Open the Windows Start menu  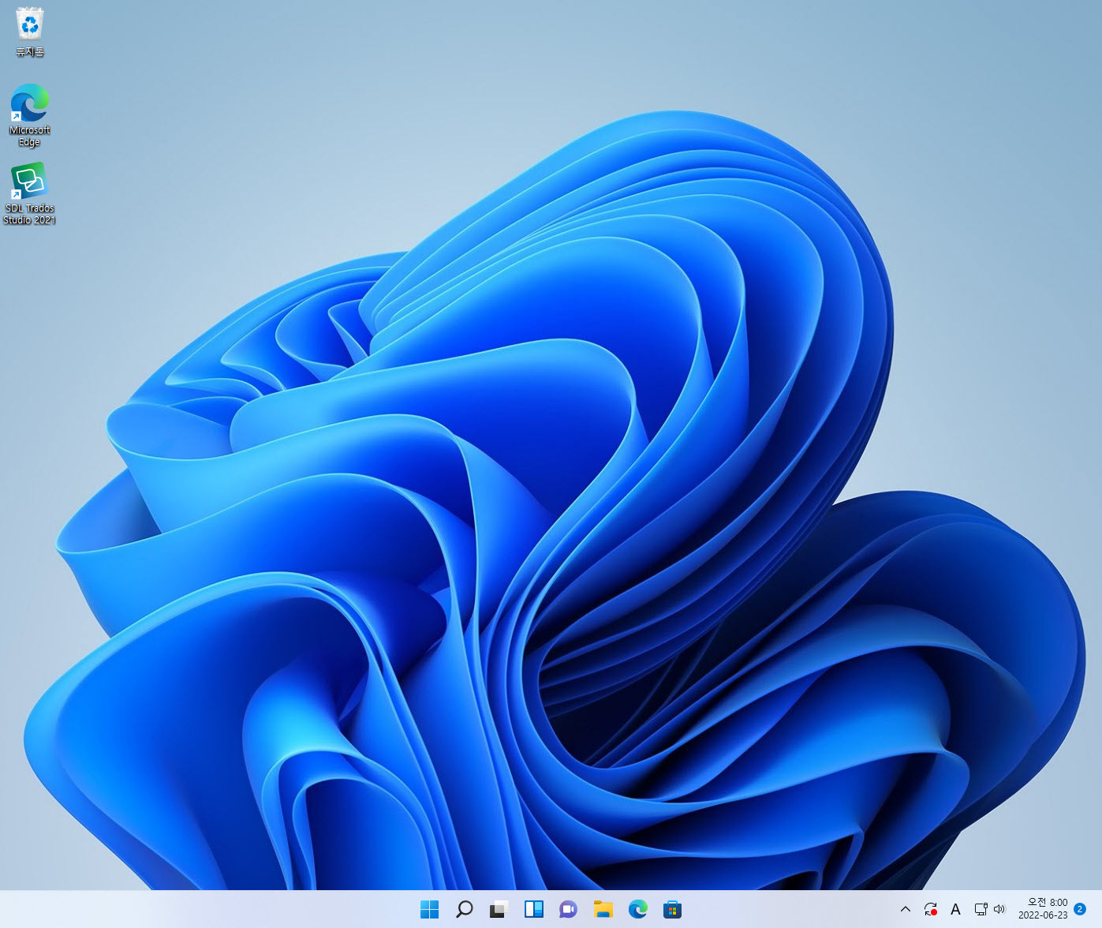pyautogui.click(x=430, y=909)
